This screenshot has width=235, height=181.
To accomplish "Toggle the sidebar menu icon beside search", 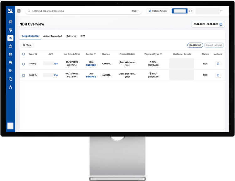I will tap(19, 11).
